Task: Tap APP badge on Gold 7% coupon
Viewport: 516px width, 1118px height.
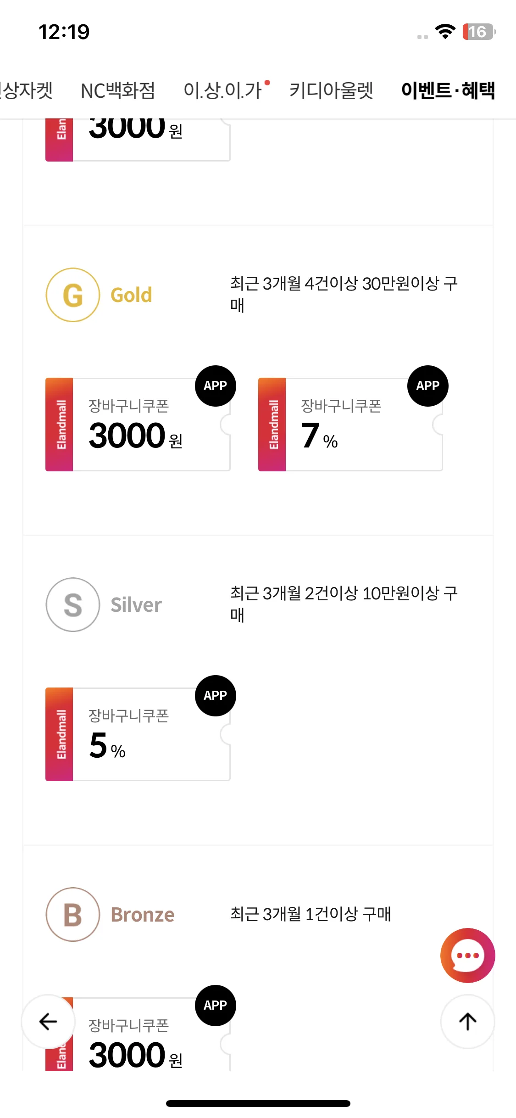Action: click(x=428, y=386)
